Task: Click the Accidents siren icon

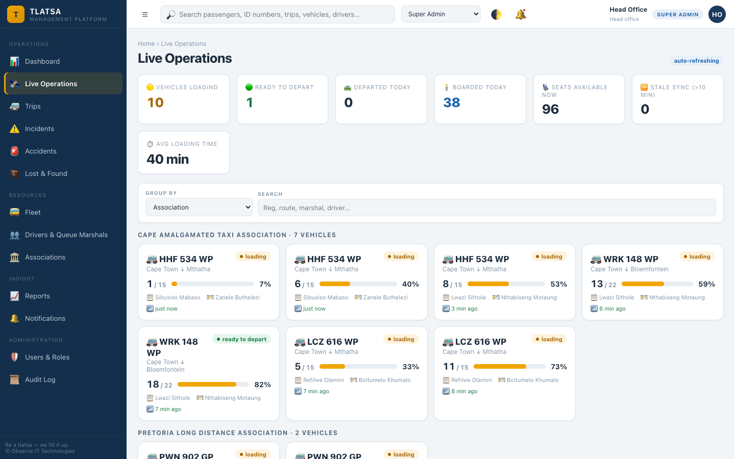Action: coord(15,151)
